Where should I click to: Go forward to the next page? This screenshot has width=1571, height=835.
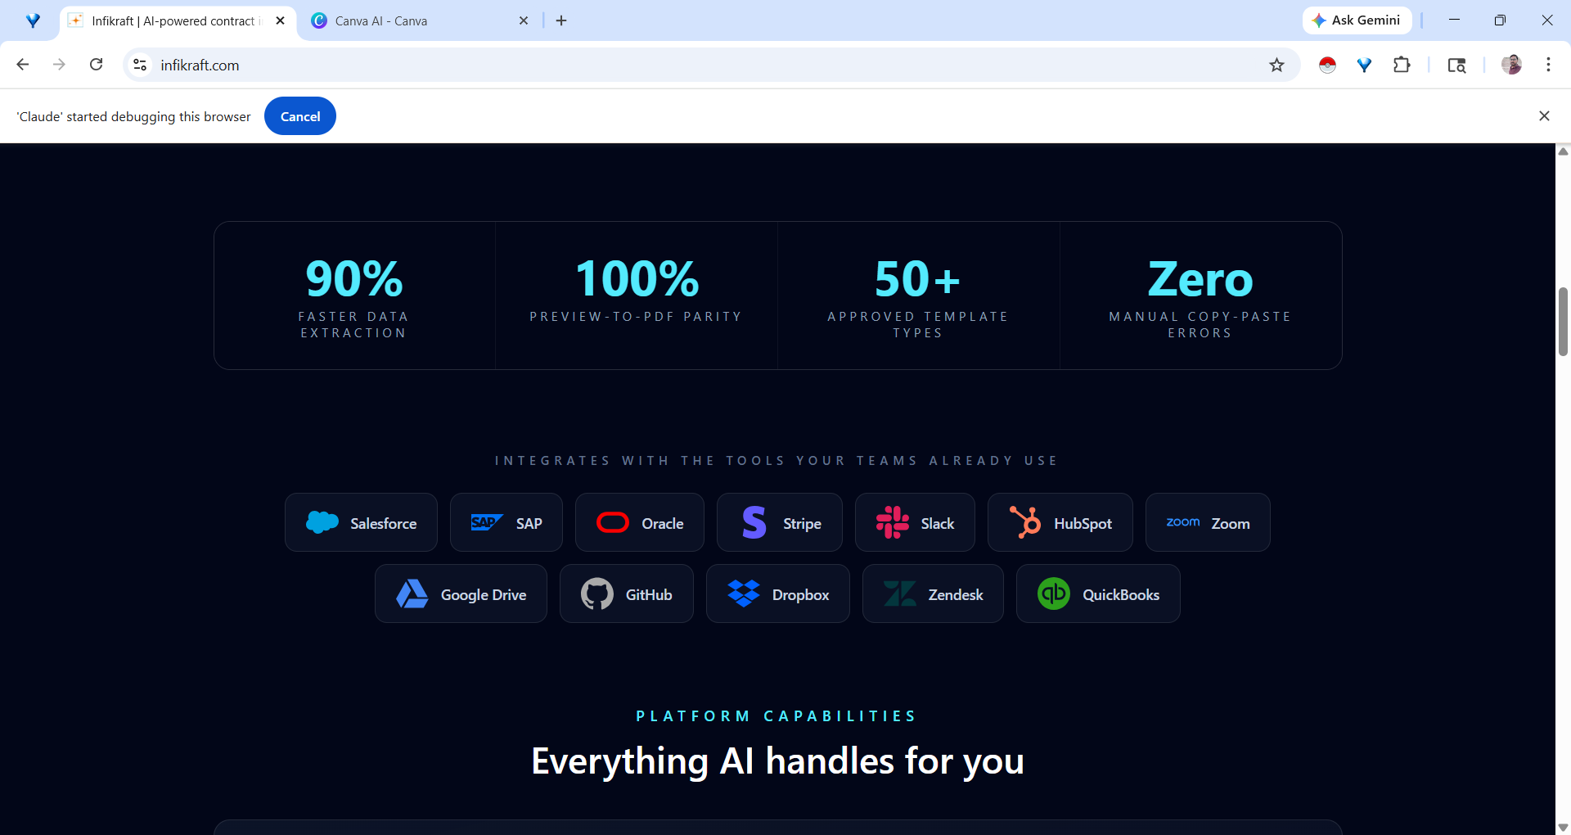click(59, 65)
